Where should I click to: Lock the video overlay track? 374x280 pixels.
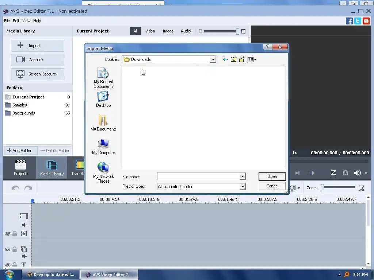(x=15, y=249)
